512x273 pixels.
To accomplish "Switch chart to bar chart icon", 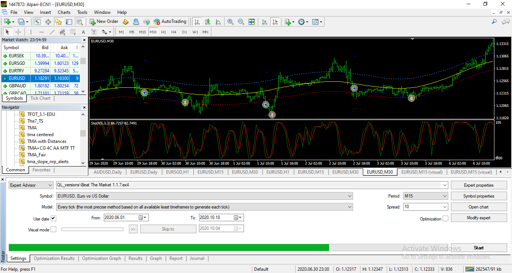I will 197,22.
